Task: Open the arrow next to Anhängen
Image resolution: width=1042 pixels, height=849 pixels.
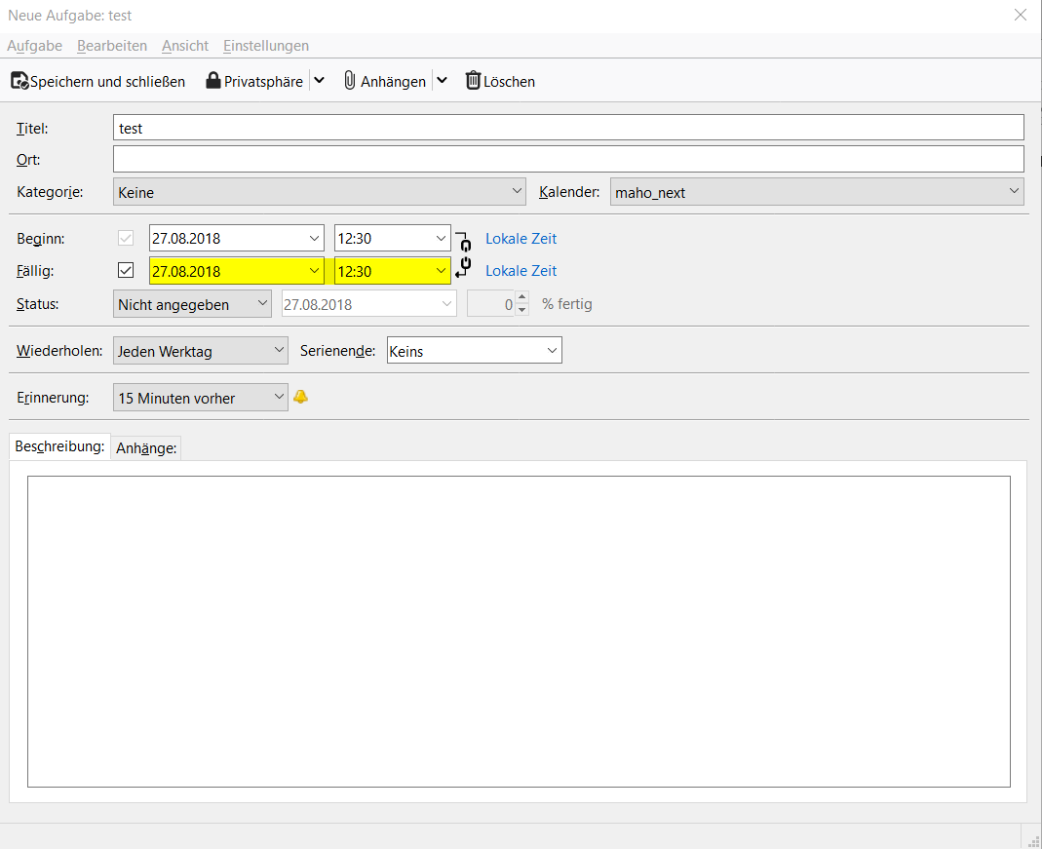Action: point(442,81)
